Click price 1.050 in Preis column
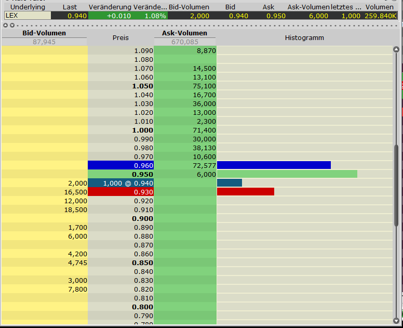 pos(143,86)
